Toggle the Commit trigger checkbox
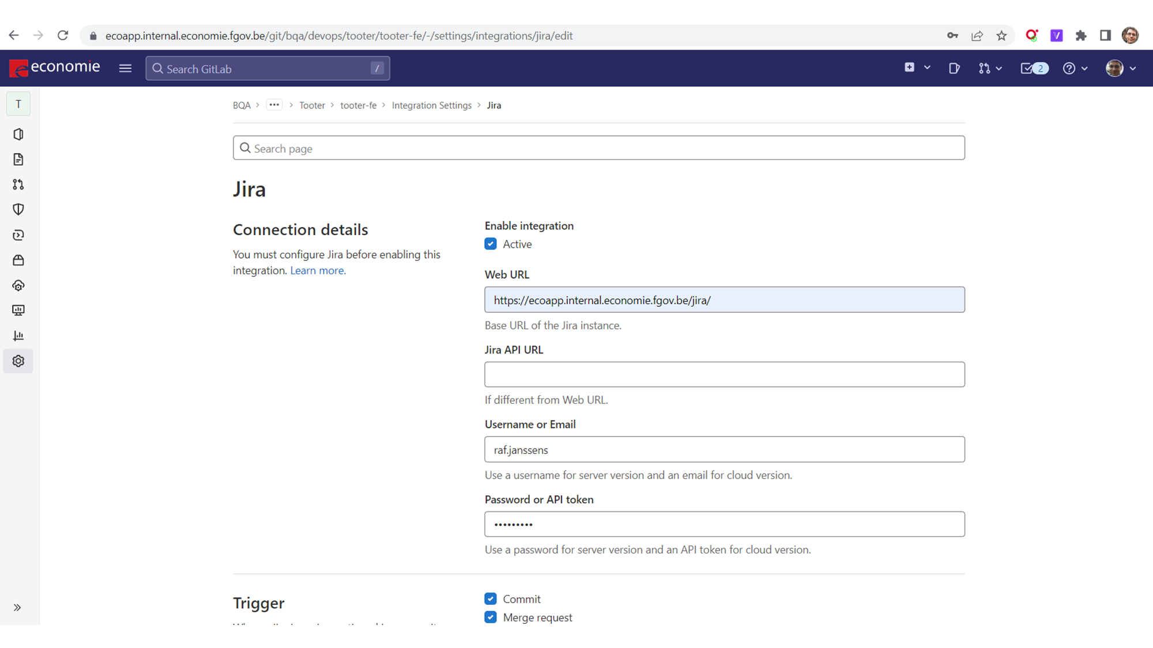1153x648 pixels. tap(491, 599)
